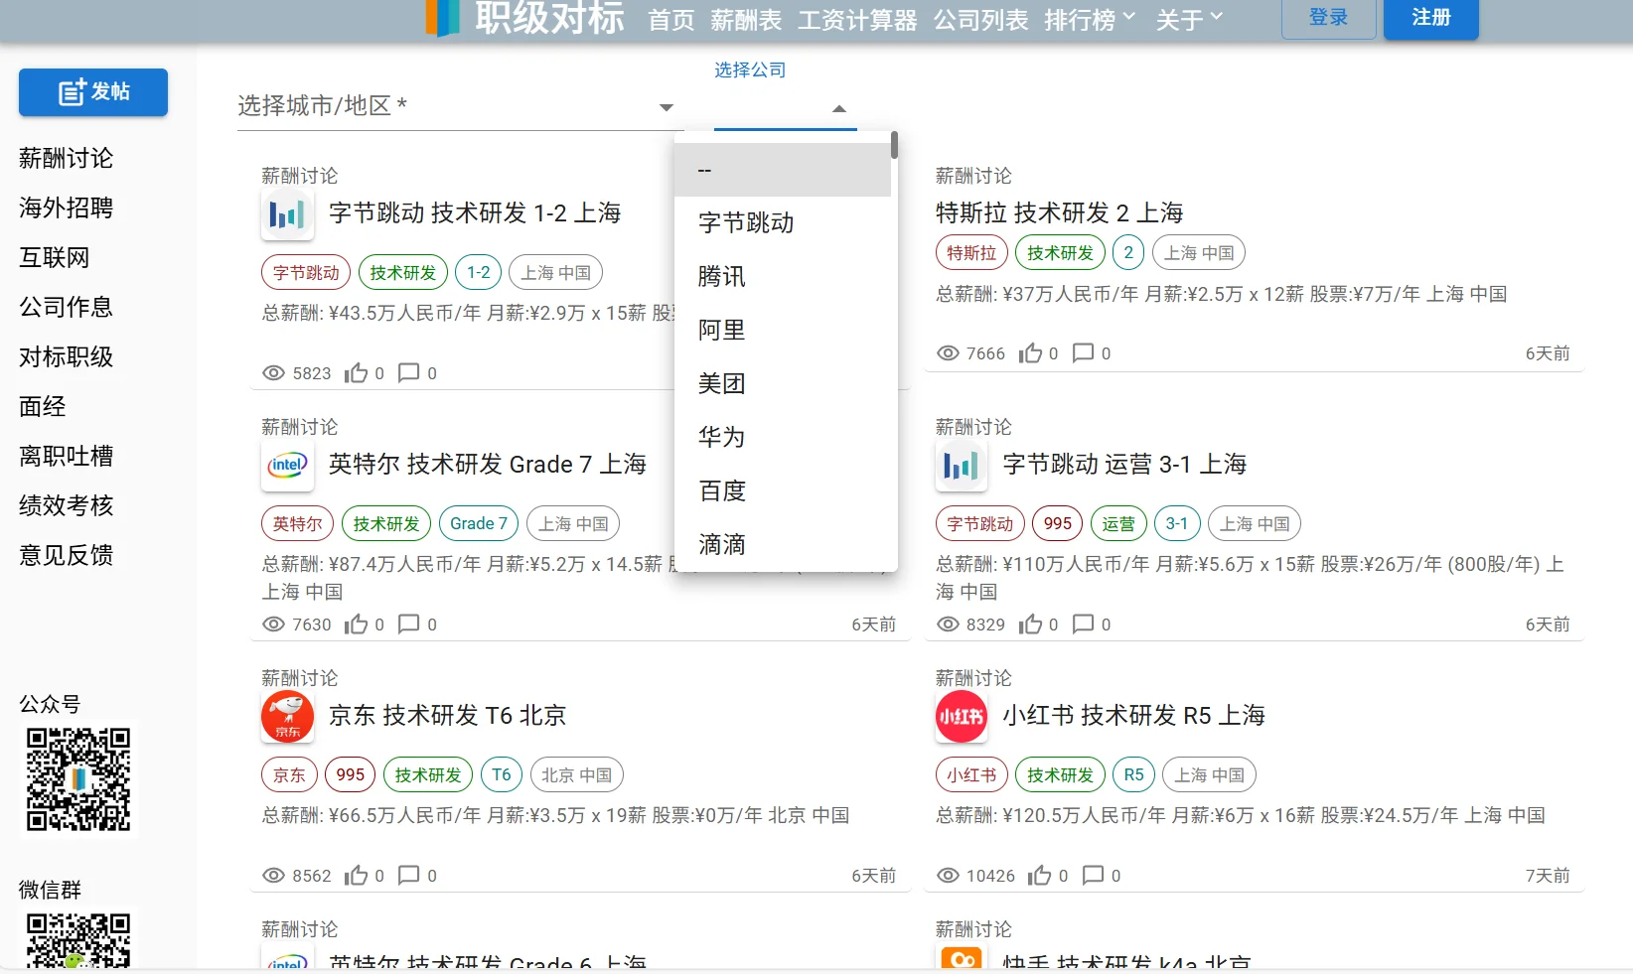This screenshot has height=974, width=1633.
Task: Select 阿里 in the company dropdown list
Action: pos(782,331)
